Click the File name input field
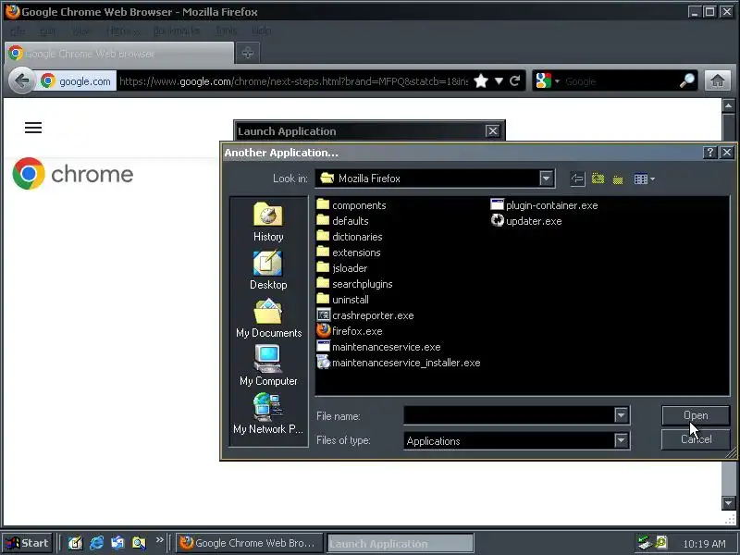 coord(509,415)
